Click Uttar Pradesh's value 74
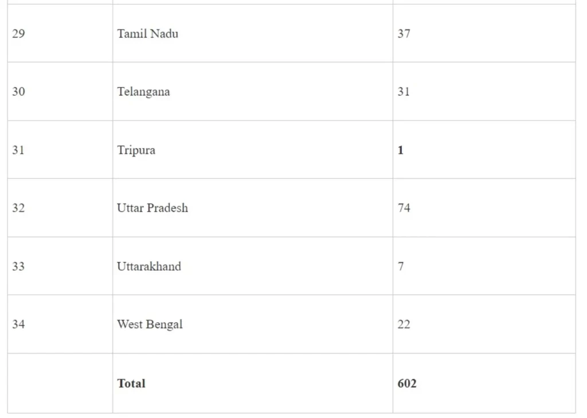This screenshot has width=587, height=418. point(404,208)
